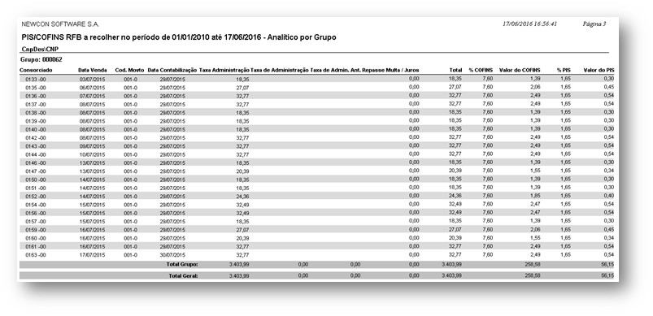Click the Página 3 page indicator
653x316 pixels.
tap(594, 24)
